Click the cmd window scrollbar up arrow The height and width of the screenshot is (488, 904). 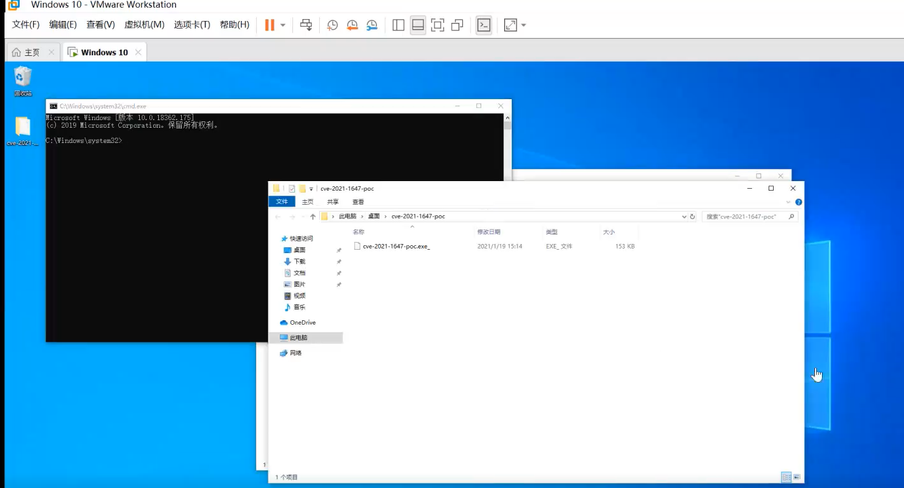[507, 118]
